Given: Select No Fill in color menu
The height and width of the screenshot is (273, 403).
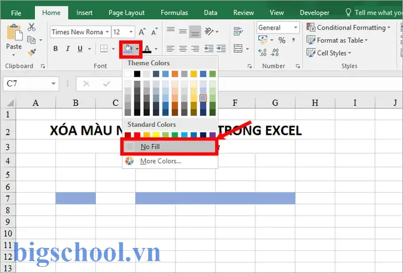Looking at the screenshot, I should click(x=170, y=147).
